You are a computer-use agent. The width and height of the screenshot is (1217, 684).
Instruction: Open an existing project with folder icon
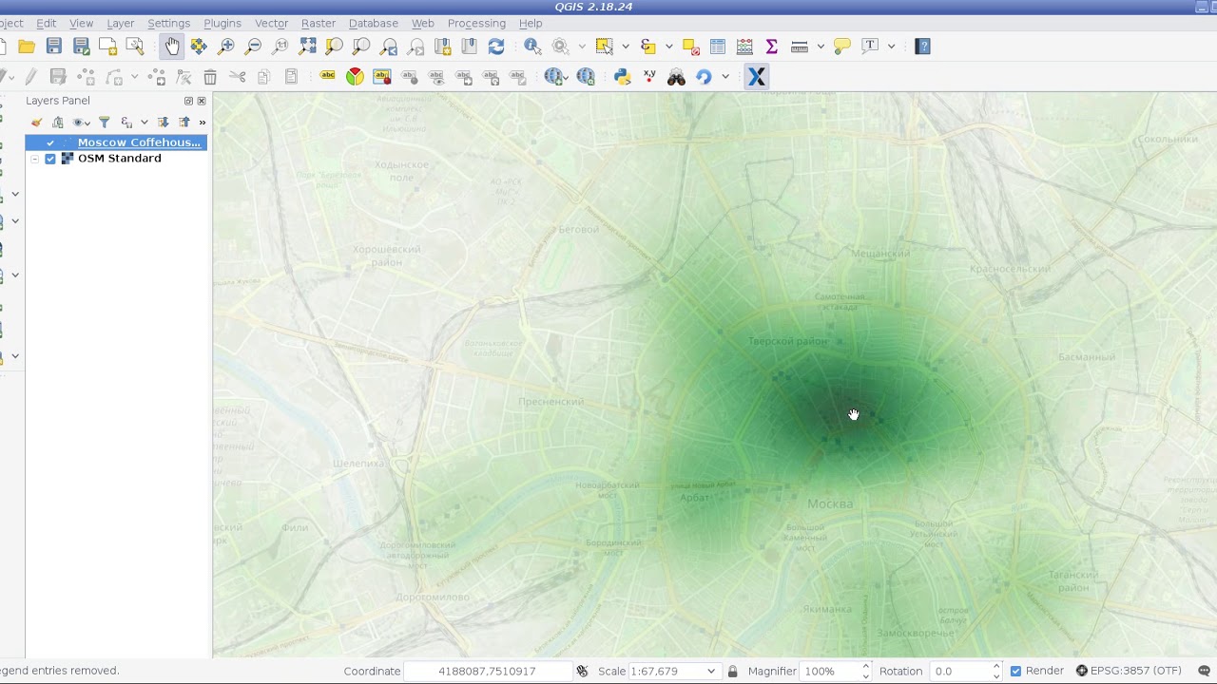[x=27, y=46]
